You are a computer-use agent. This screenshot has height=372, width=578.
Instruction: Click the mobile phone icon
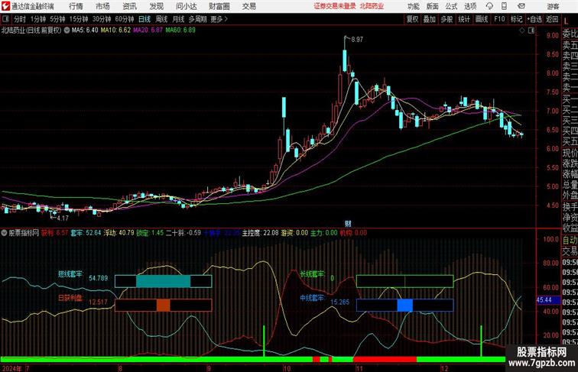[x=505, y=6]
